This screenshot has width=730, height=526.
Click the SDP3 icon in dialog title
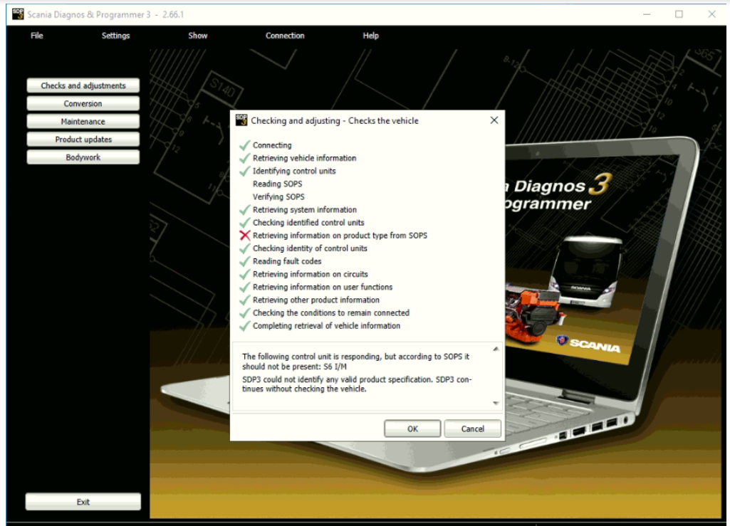(241, 120)
